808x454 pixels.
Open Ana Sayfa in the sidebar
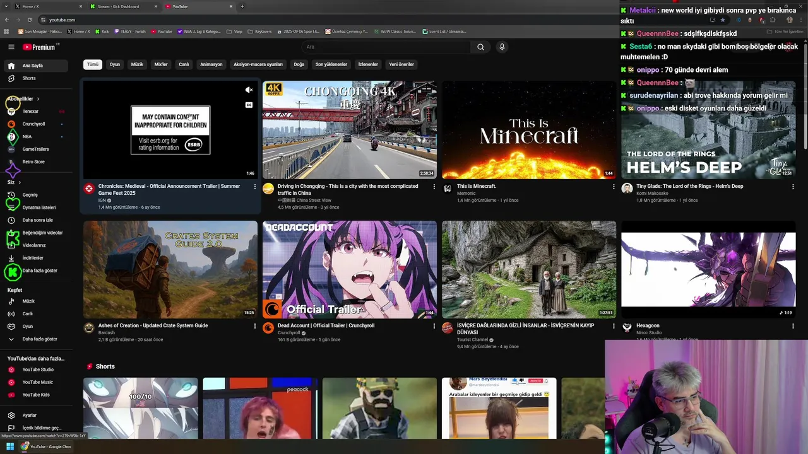tap(37, 66)
